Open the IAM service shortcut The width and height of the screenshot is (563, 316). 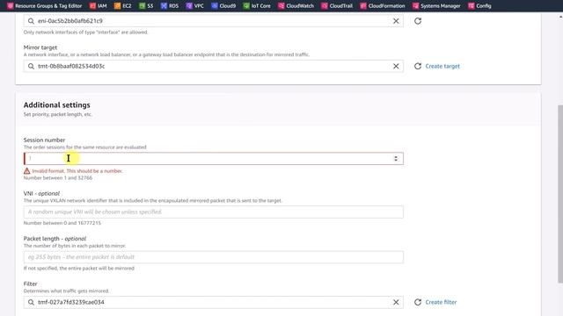click(x=98, y=6)
